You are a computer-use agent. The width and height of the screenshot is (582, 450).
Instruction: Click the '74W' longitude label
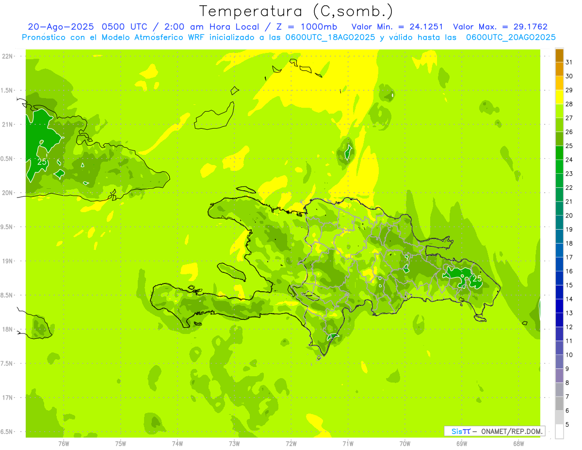point(177,444)
